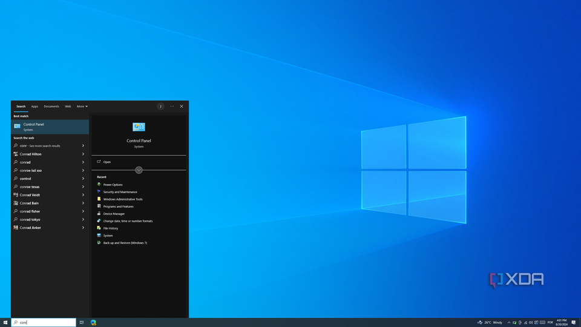This screenshot has height=327, width=581.
Task: Open Power Options from Recent list
Action: tap(113, 185)
